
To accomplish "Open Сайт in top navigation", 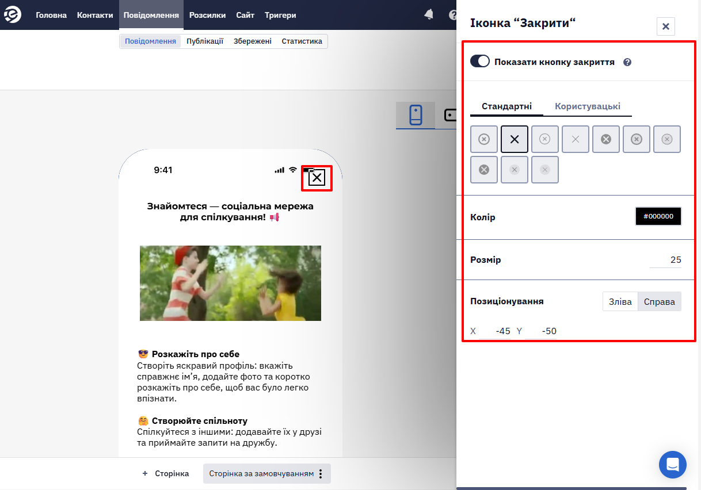I will (245, 15).
